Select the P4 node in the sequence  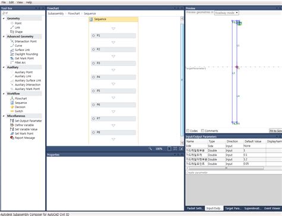click(x=114, y=77)
